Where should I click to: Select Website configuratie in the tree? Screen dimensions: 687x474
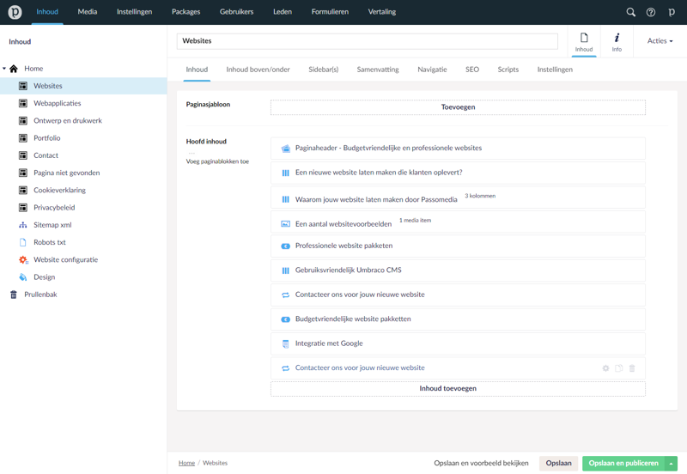click(65, 259)
